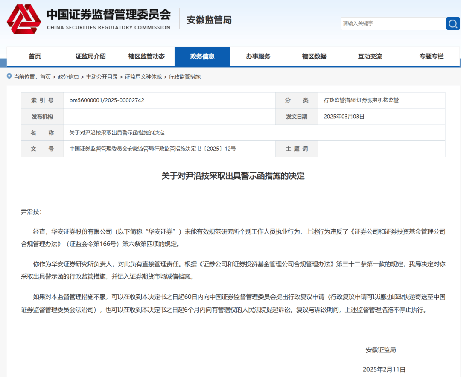The width and height of the screenshot is (461, 377).
Task: Click the signing date 2025年2月11日
Action: (x=384, y=369)
